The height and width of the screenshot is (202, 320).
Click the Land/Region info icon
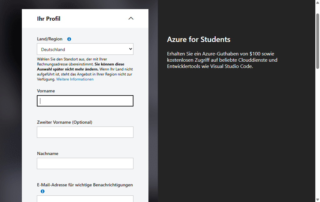pyautogui.click(x=69, y=39)
